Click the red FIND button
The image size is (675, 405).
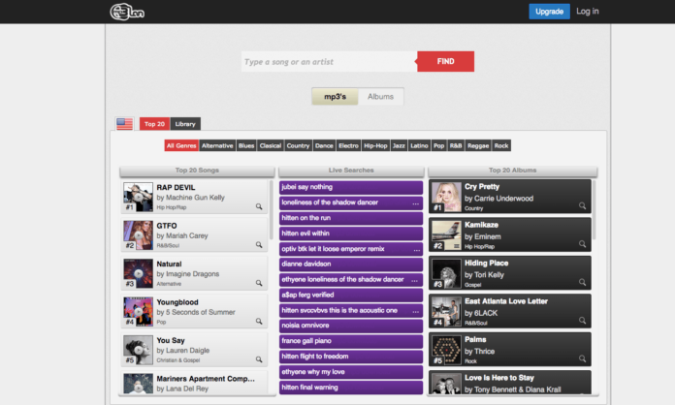445,61
